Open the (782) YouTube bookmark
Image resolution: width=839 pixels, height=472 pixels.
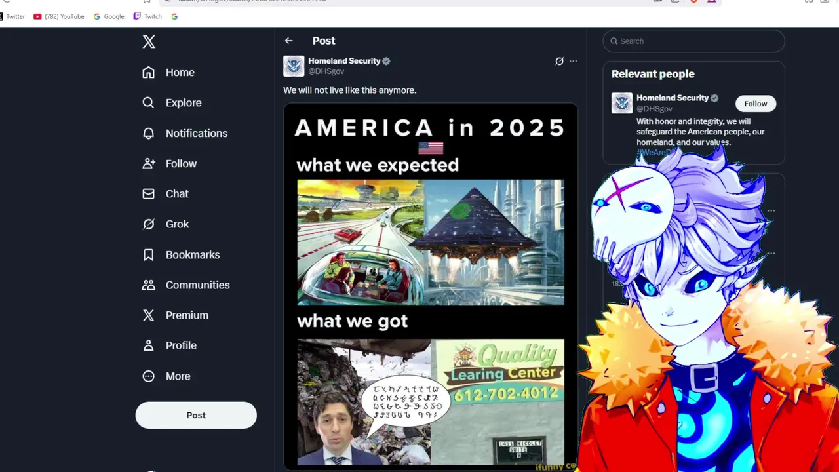pos(59,16)
